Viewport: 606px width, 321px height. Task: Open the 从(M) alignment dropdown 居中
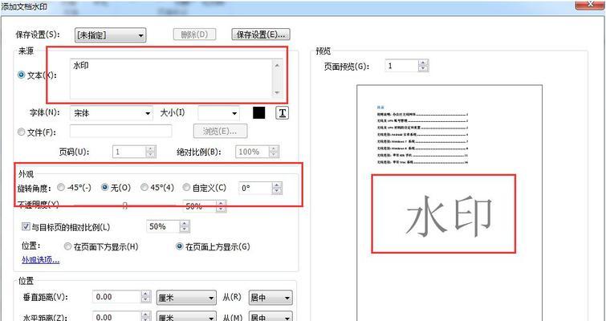click(270, 317)
